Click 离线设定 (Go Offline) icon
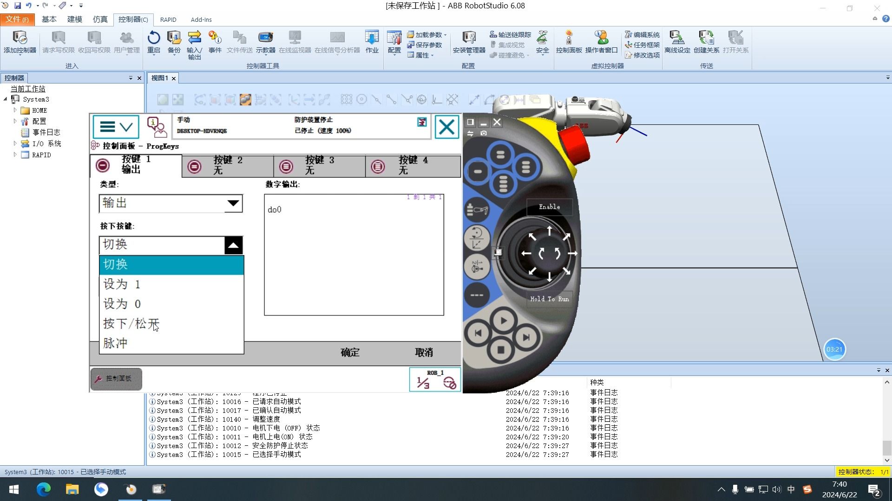The image size is (892, 501). click(x=677, y=42)
